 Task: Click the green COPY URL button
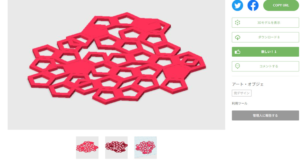pos(281,5)
